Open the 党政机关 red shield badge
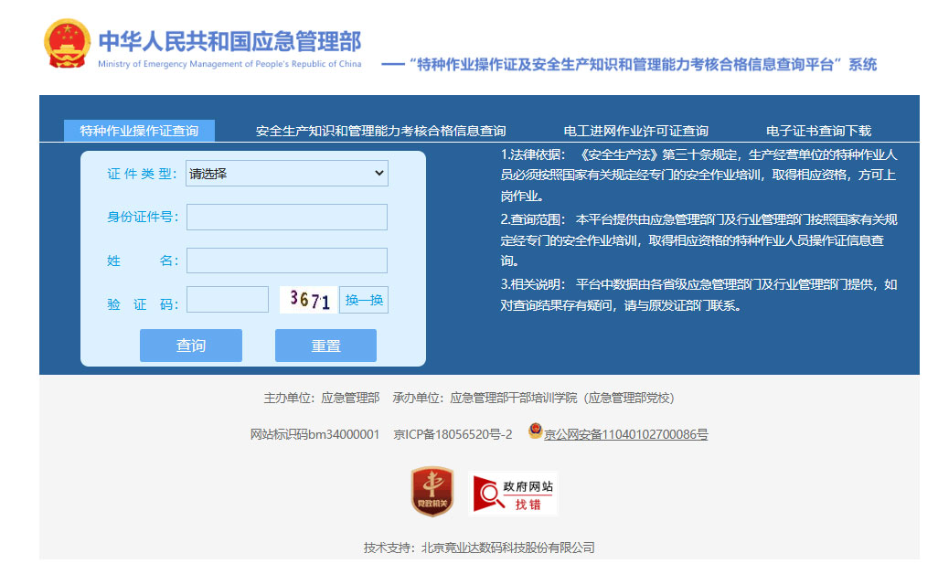Image resolution: width=938 pixels, height=564 pixels. click(432, 492)
